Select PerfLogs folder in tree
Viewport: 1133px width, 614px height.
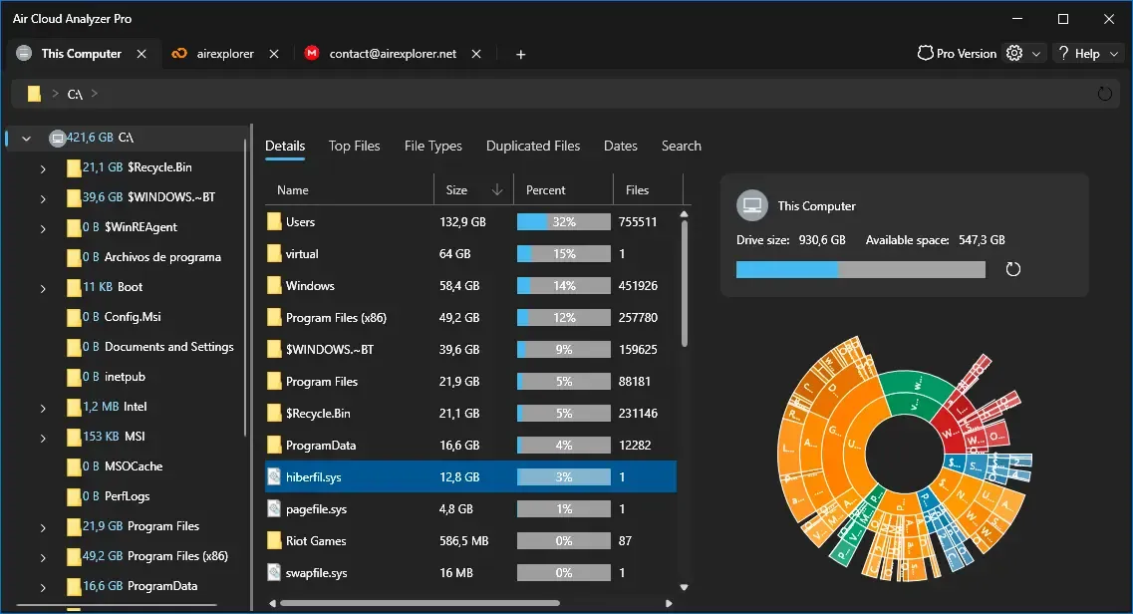[127, 496]
